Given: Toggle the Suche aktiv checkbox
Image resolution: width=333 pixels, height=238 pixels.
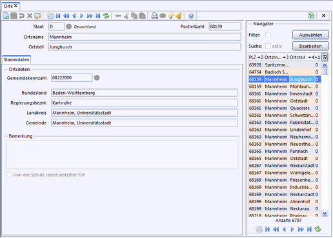Looking at the screenshot, I should (268, 46).
